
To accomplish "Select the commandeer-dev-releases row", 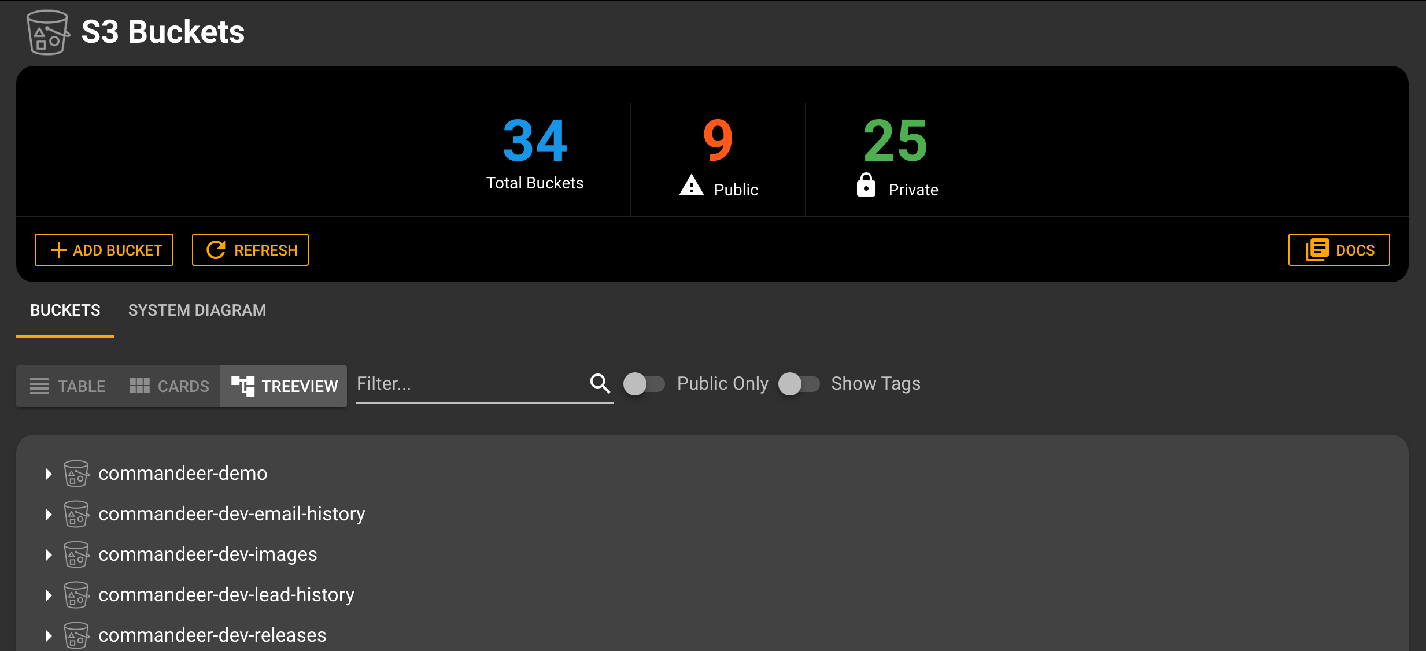I will click(x=712, y=634).
